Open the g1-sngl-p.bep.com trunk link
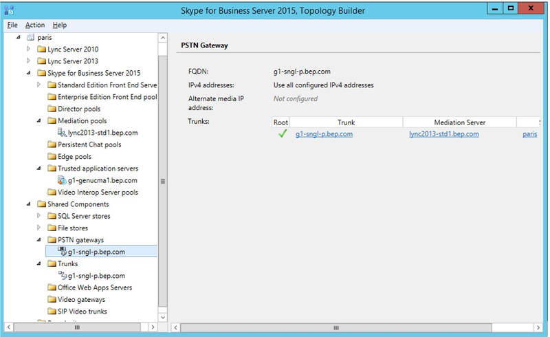550x337 pixels. [324, 133]
